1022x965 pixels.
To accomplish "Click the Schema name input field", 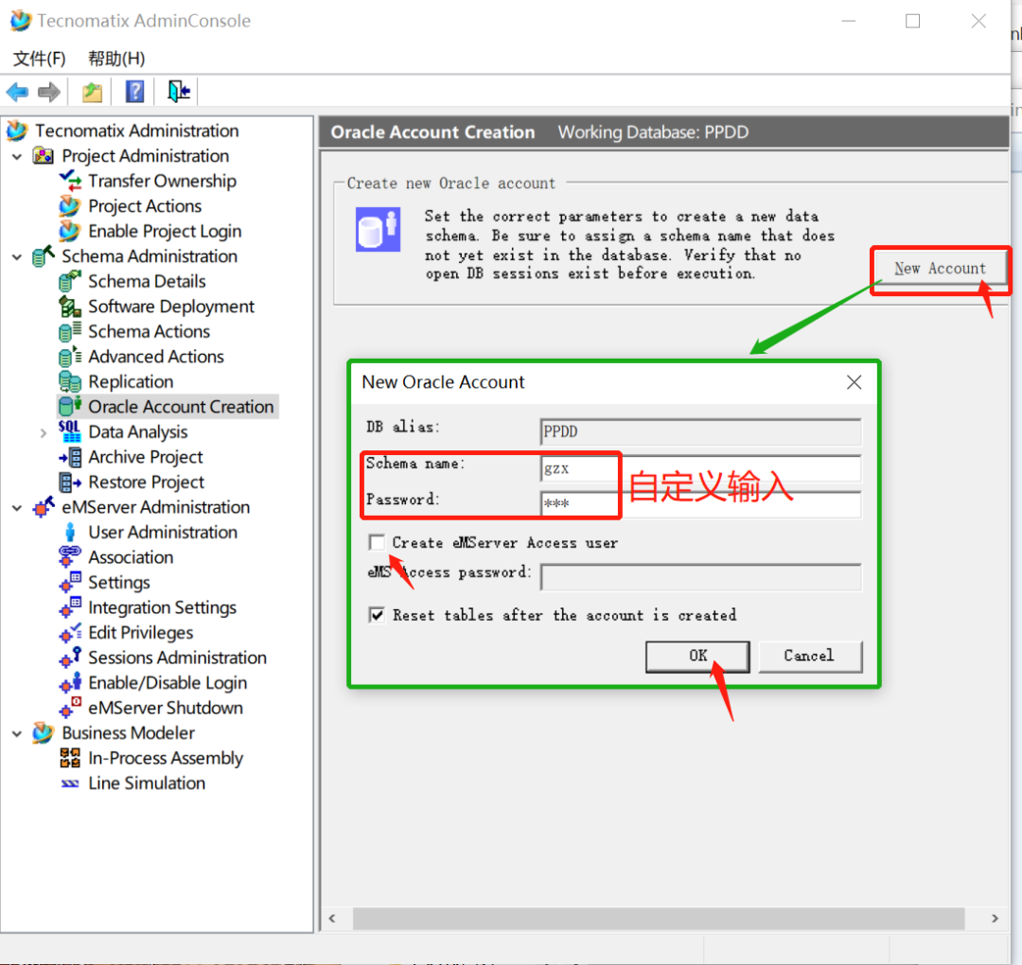I will pyautogui.click(x=700, y=468).
